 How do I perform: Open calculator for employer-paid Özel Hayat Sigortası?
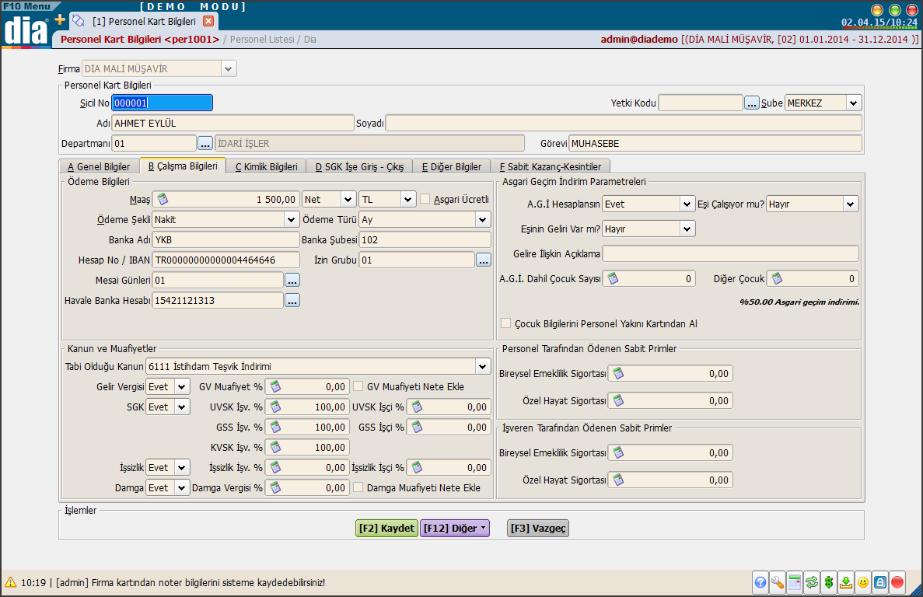tap(618, 480)
